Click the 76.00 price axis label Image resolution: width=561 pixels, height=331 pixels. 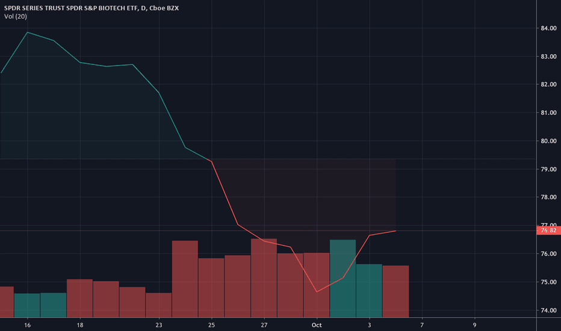point(548,254)
